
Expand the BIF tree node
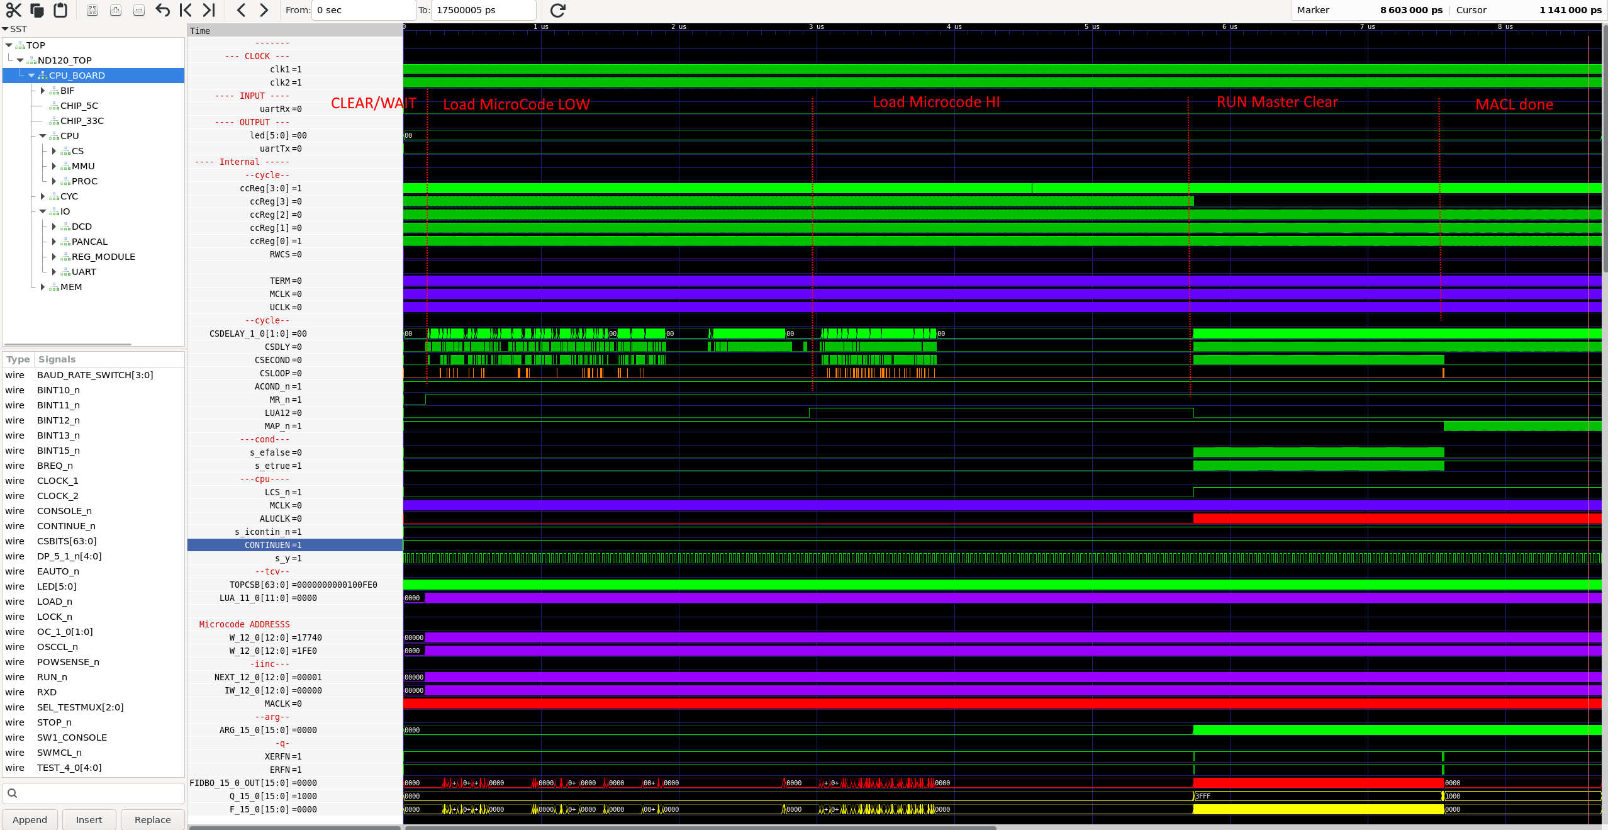[x=43, y=91]
